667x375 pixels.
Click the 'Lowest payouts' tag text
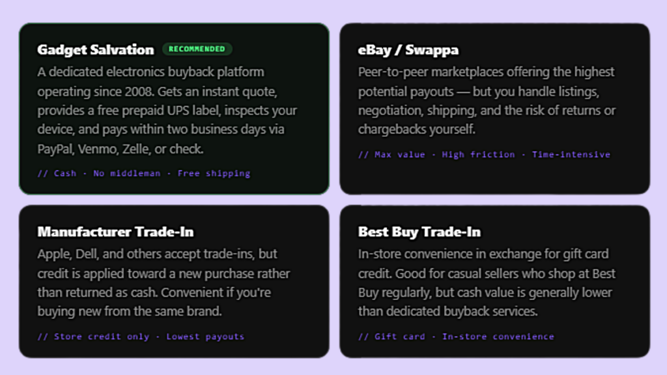tap(205, 337)
